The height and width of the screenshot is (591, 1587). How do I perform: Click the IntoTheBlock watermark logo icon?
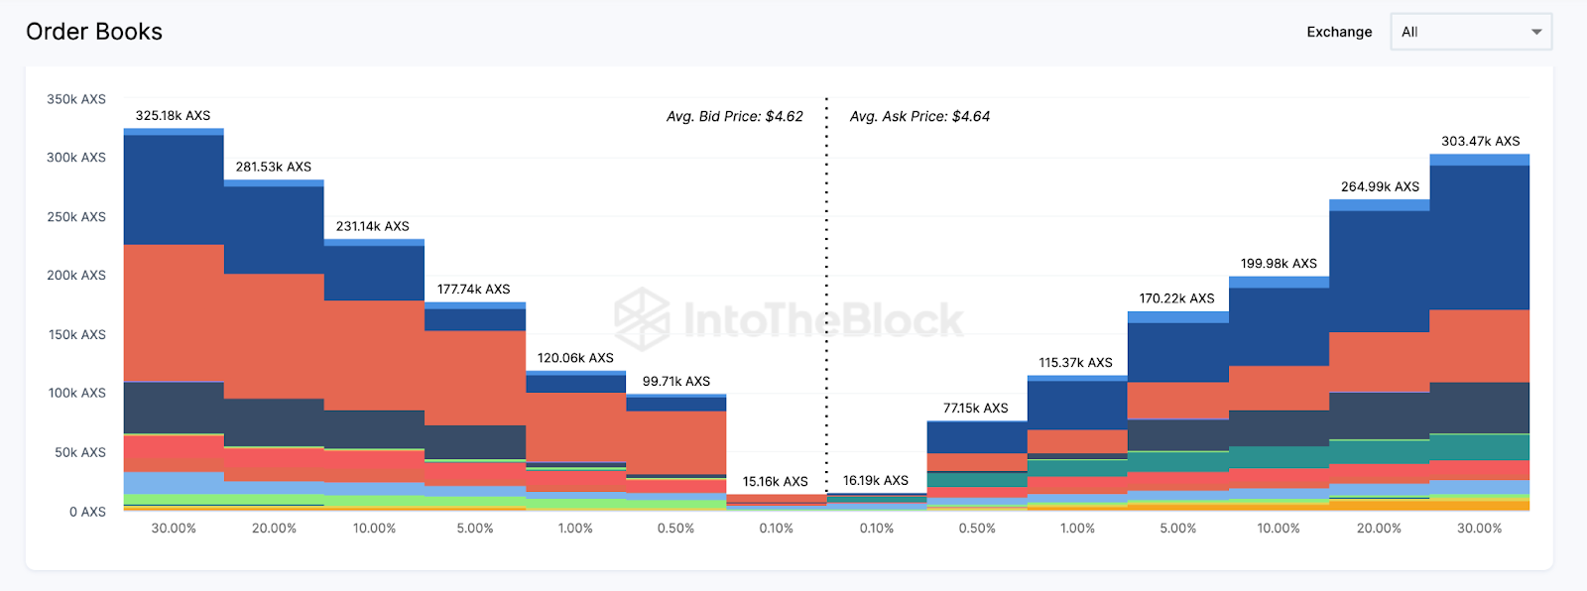(642, 319)
